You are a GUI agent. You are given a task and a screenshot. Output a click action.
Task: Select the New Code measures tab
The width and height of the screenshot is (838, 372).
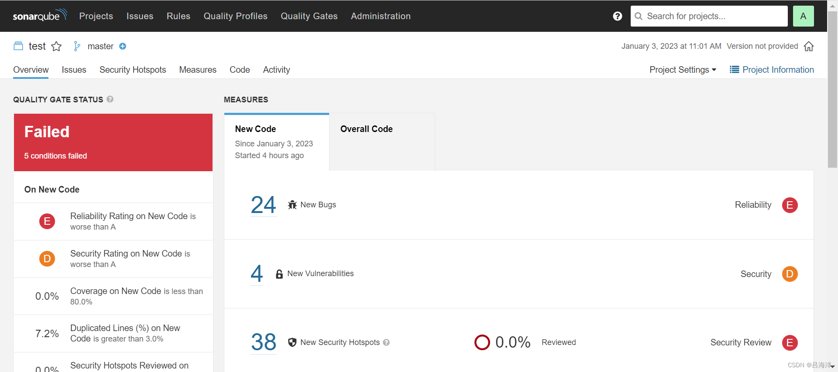tap(277, 142)
